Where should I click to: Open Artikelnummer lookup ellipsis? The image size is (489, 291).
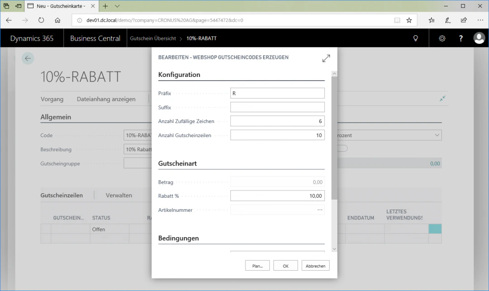tap(320, 210)
